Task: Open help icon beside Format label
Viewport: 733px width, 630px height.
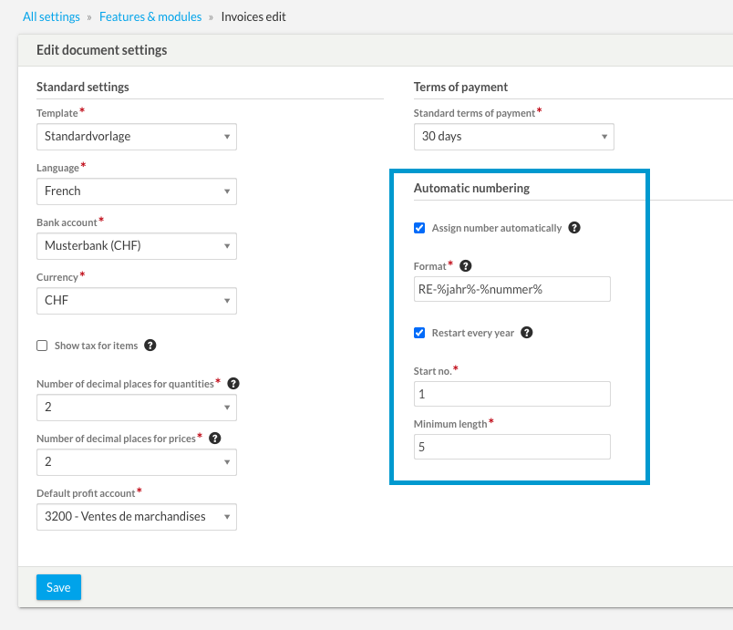Action: click(x=466, y=266)
